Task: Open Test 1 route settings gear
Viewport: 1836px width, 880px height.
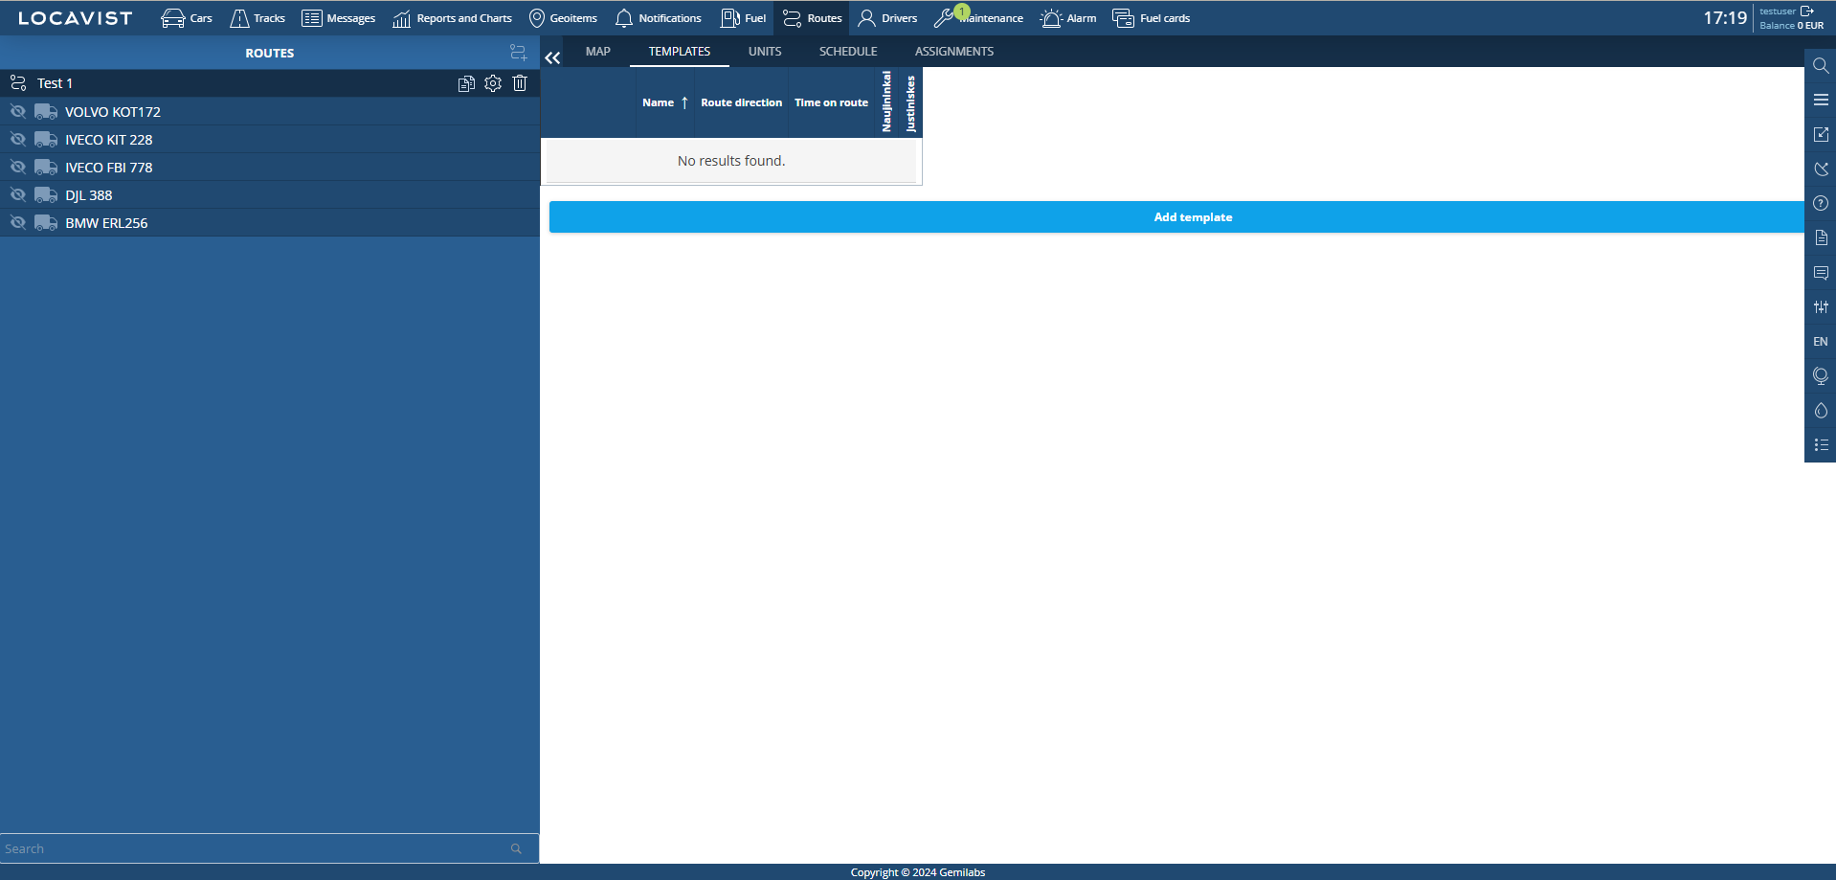Action: click(493, 83)
